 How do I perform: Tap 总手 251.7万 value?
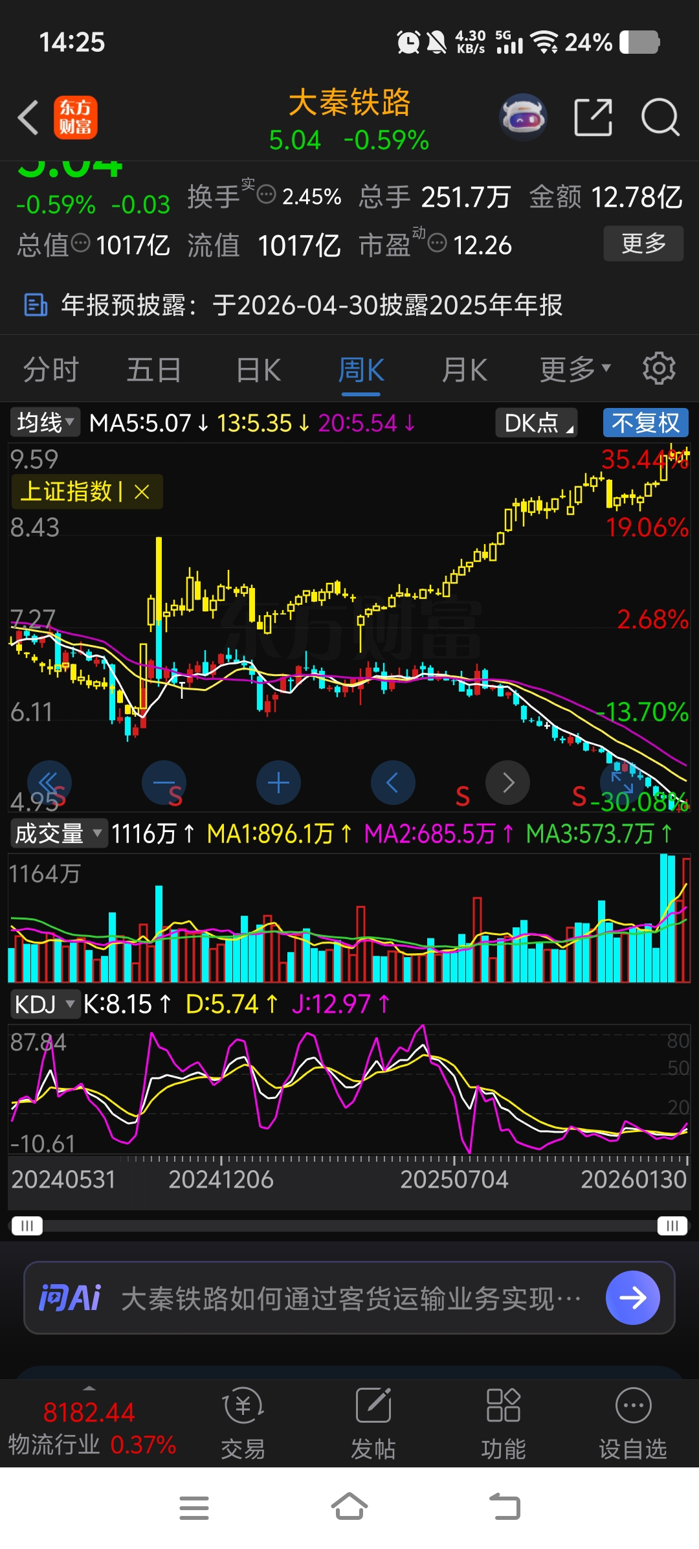pyautogui.click(x=435, y=197)
